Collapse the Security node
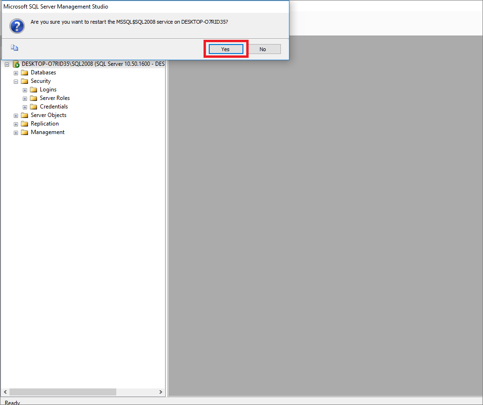 (x=16, y=82)
